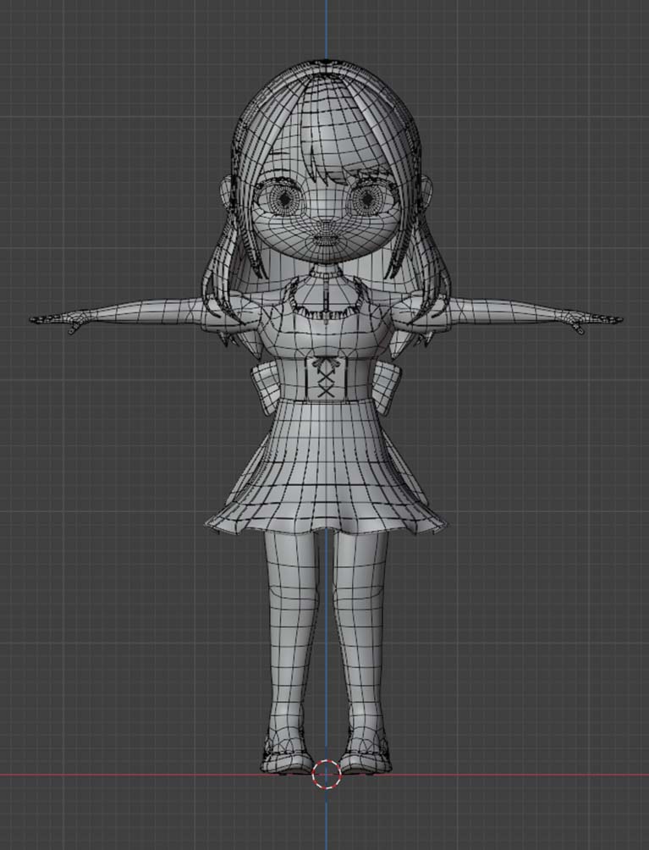Click the top of the character's hair
Viewport: 649px width, 850px height.
tap(326, 72)
